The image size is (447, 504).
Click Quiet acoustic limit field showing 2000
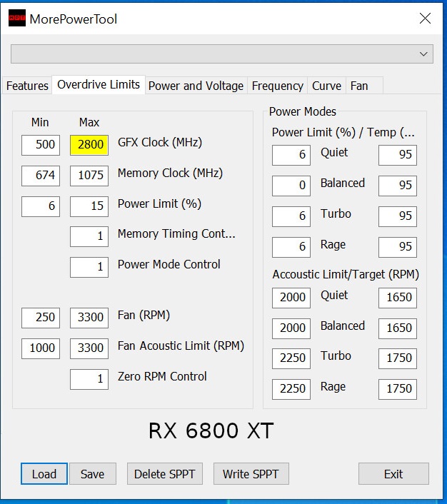pyautogui.click(x=291, y=298)
